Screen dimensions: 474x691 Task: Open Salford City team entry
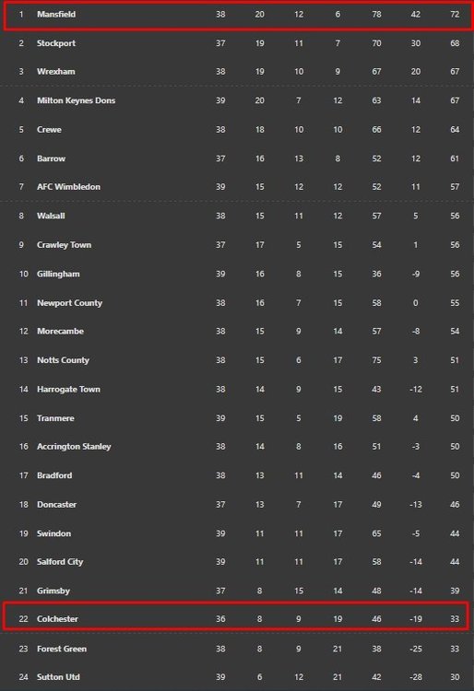click(x=60, y=562)
